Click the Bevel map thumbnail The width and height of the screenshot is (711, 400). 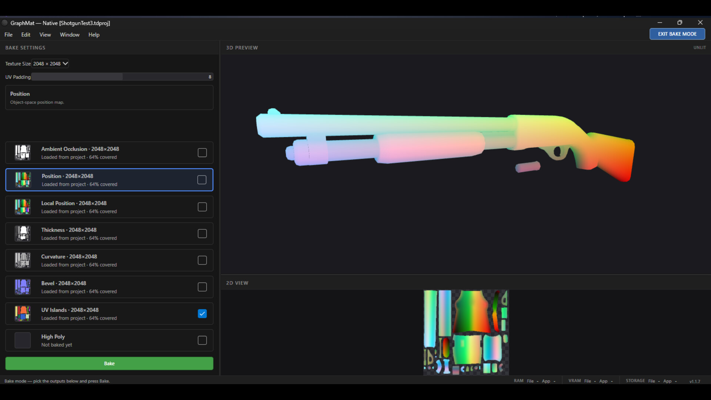pos(23,287)
